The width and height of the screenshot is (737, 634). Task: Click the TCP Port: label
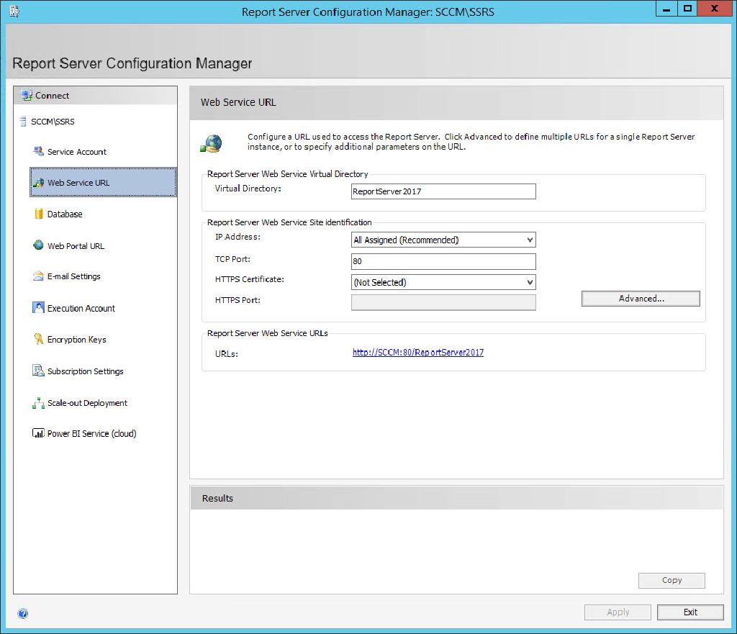point(232,259)
